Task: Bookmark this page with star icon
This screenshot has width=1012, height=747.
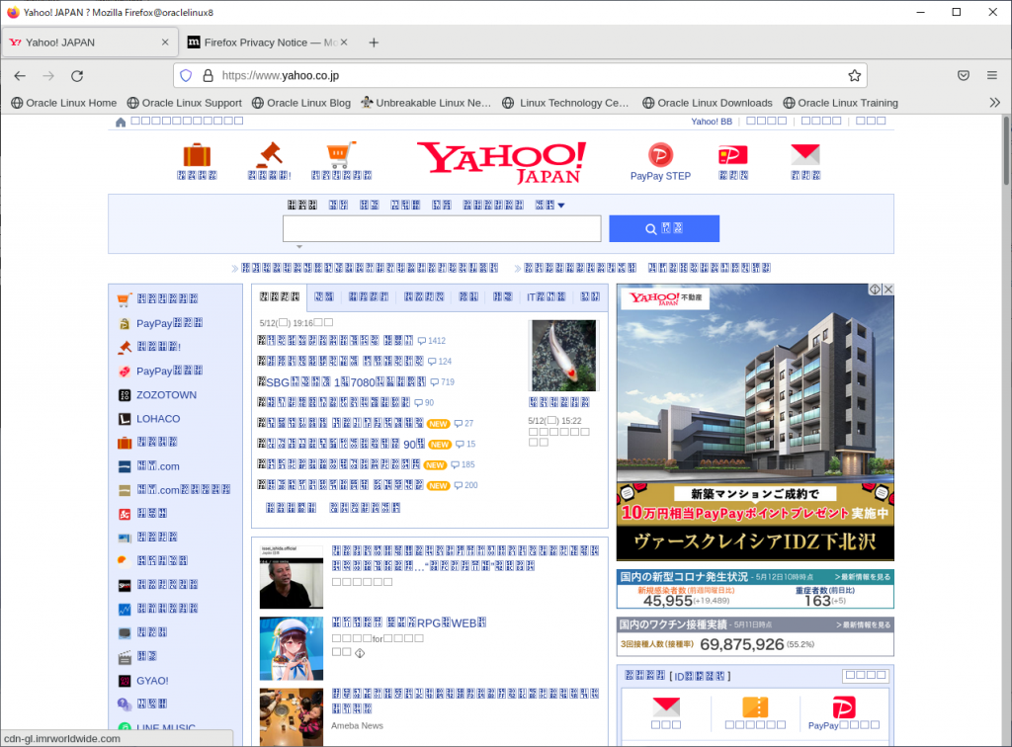Action: coord(855,75)
